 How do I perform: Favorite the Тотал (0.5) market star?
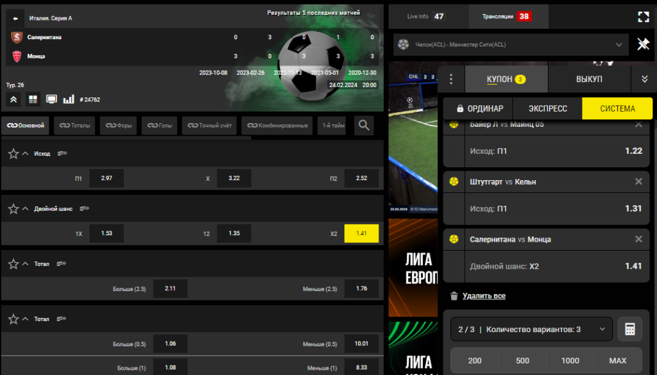click(x=13, y=319)
